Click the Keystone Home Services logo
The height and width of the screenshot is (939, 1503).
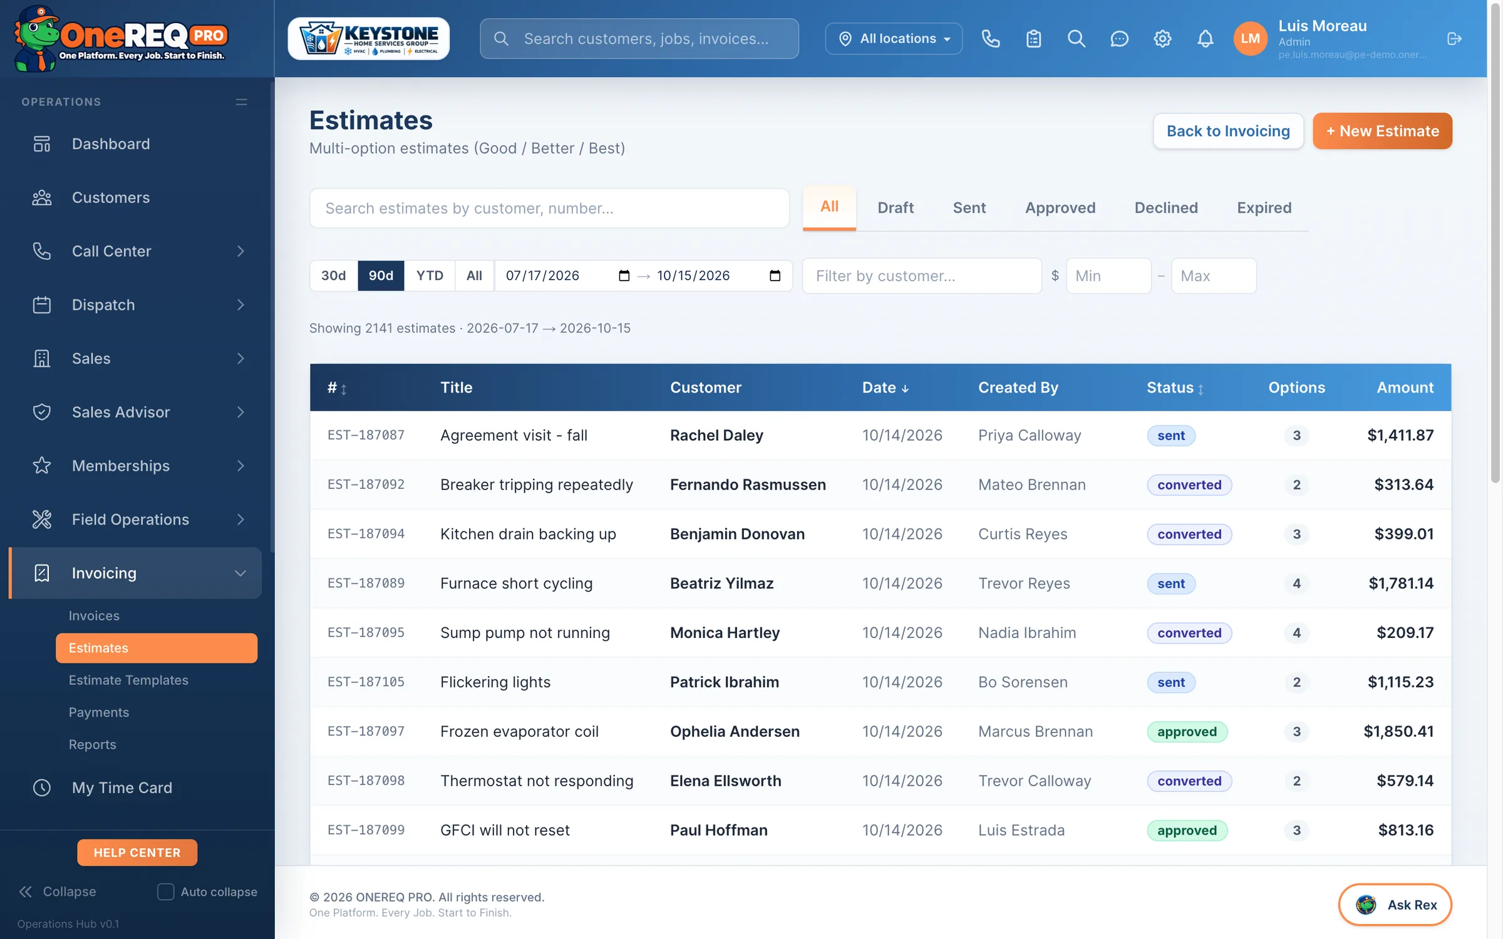[368, 39]
